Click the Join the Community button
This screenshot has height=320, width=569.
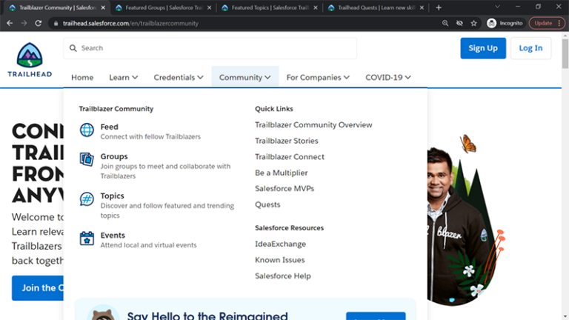coord(38,288)
